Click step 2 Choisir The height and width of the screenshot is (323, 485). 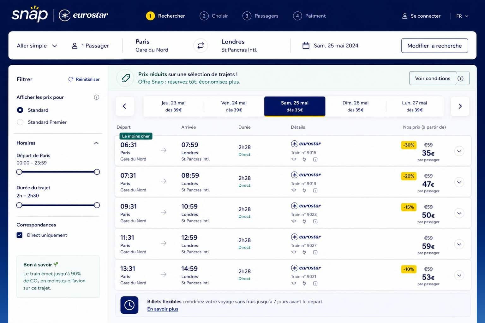tap(214, 16)
